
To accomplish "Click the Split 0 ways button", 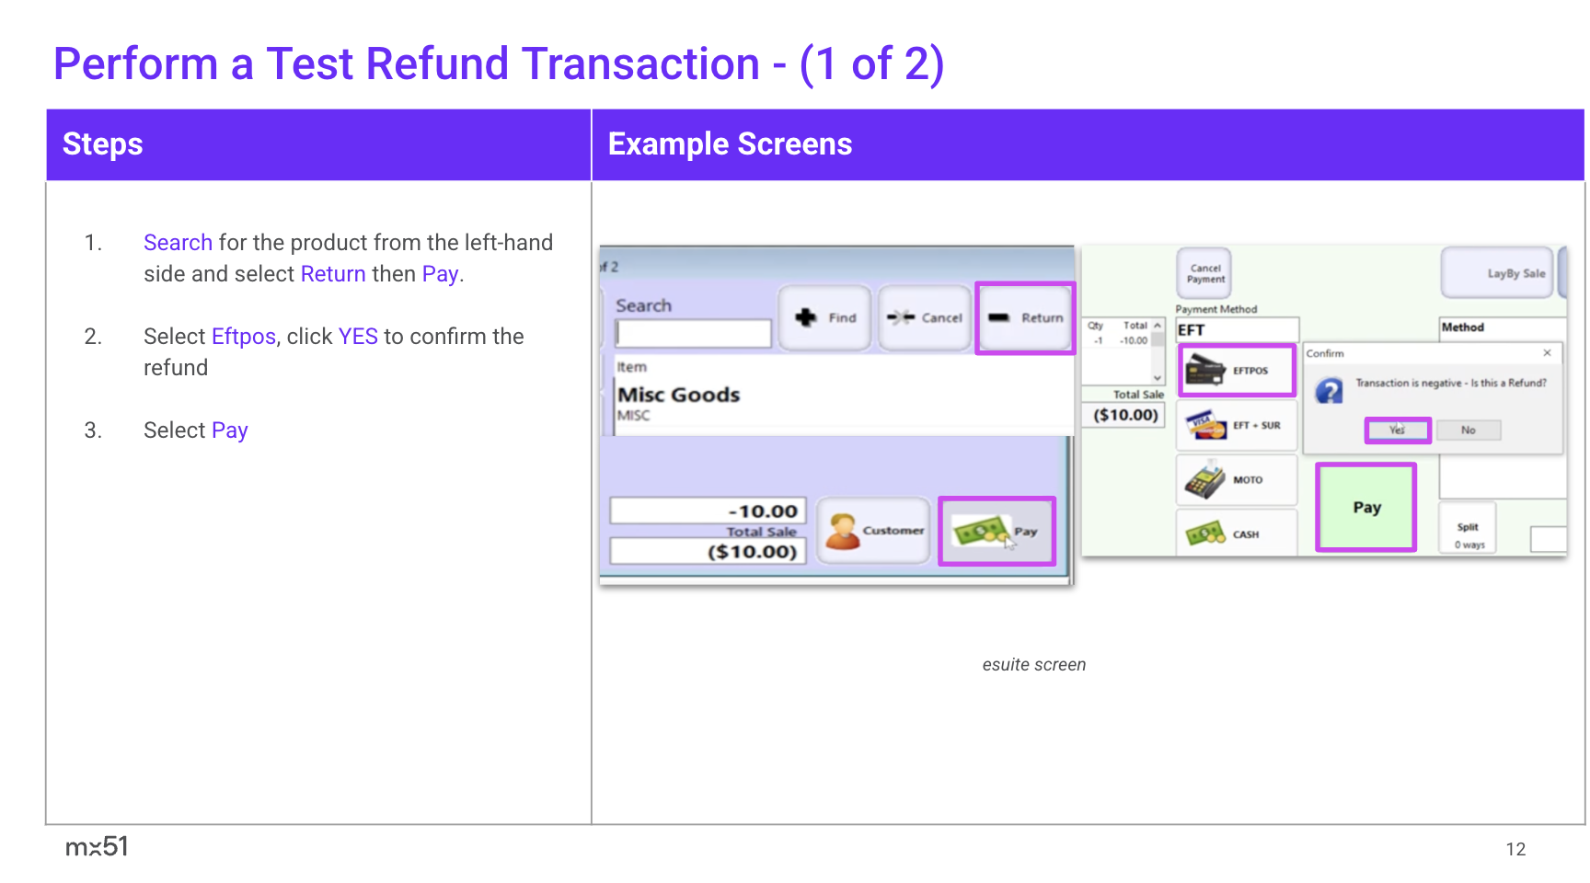I will [x=1468, y=534].
